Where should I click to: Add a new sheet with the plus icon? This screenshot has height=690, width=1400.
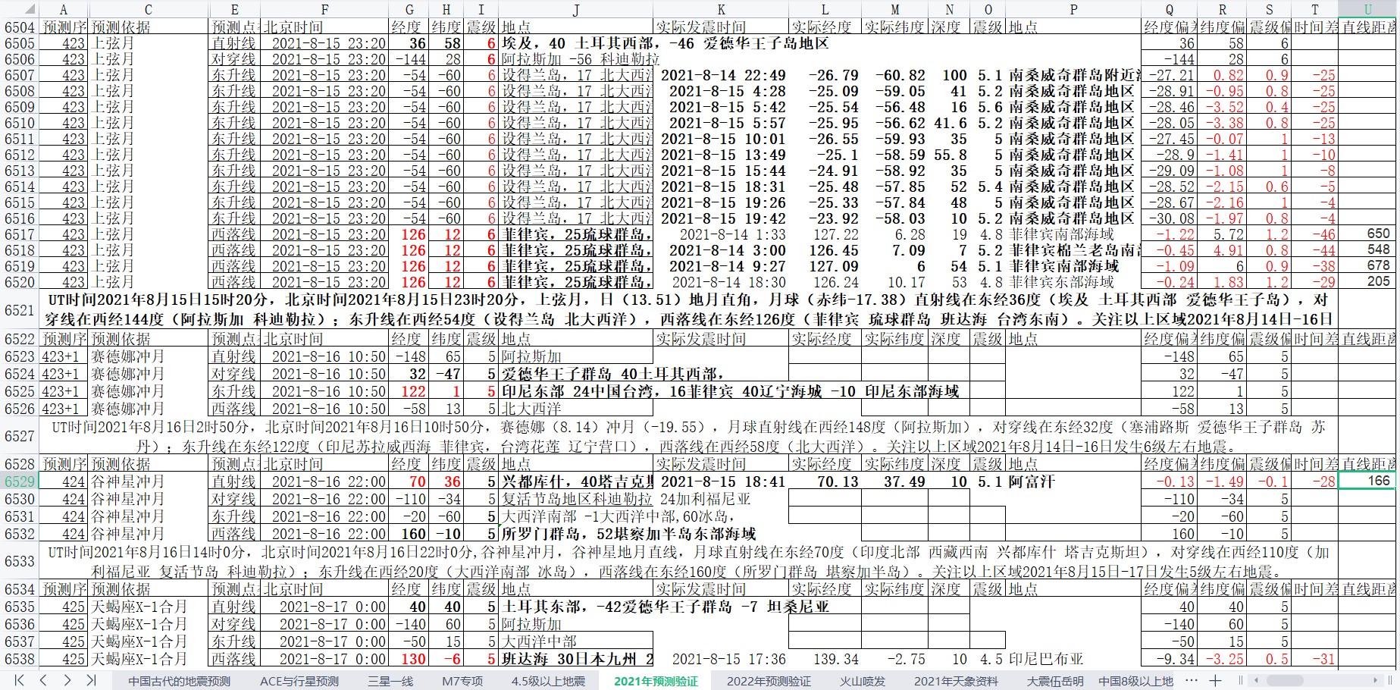(x=1216, y=680)
